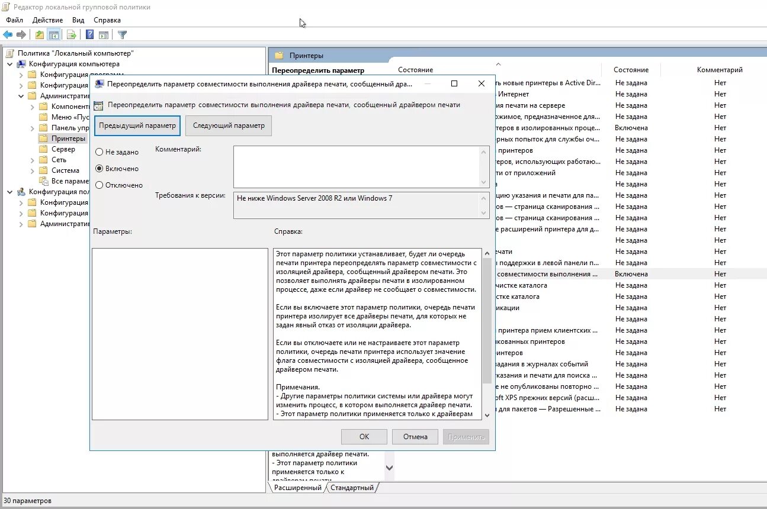The height and width of the screenshot is (509, 767).
Task: Expand the Конфигурация программ tree folder
Action: pyautogui.click(x=21, y=75)
